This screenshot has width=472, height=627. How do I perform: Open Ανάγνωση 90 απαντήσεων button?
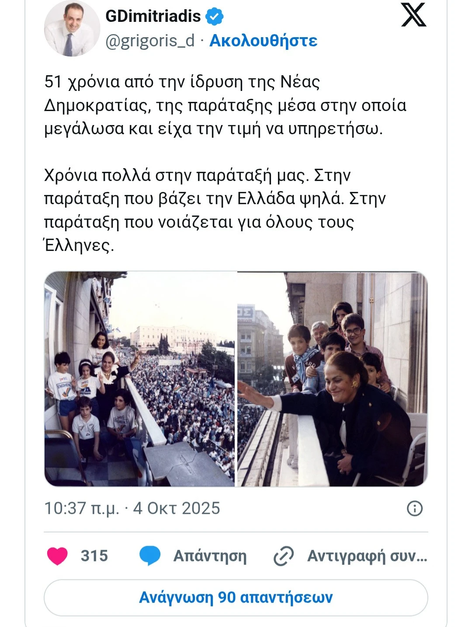click(x=236, y=597)
